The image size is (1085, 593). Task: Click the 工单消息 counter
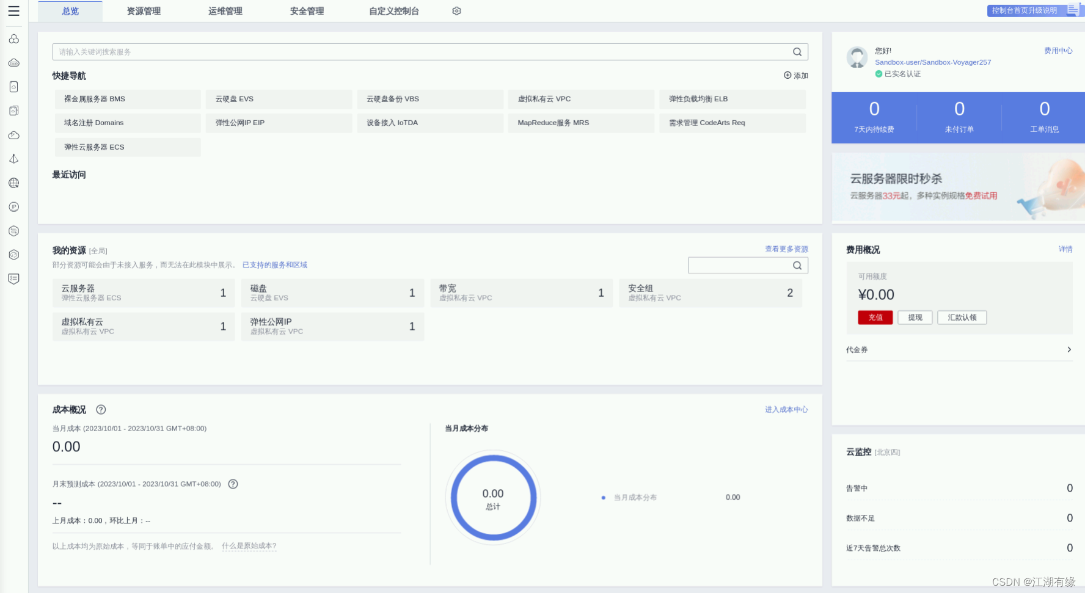1045,117
